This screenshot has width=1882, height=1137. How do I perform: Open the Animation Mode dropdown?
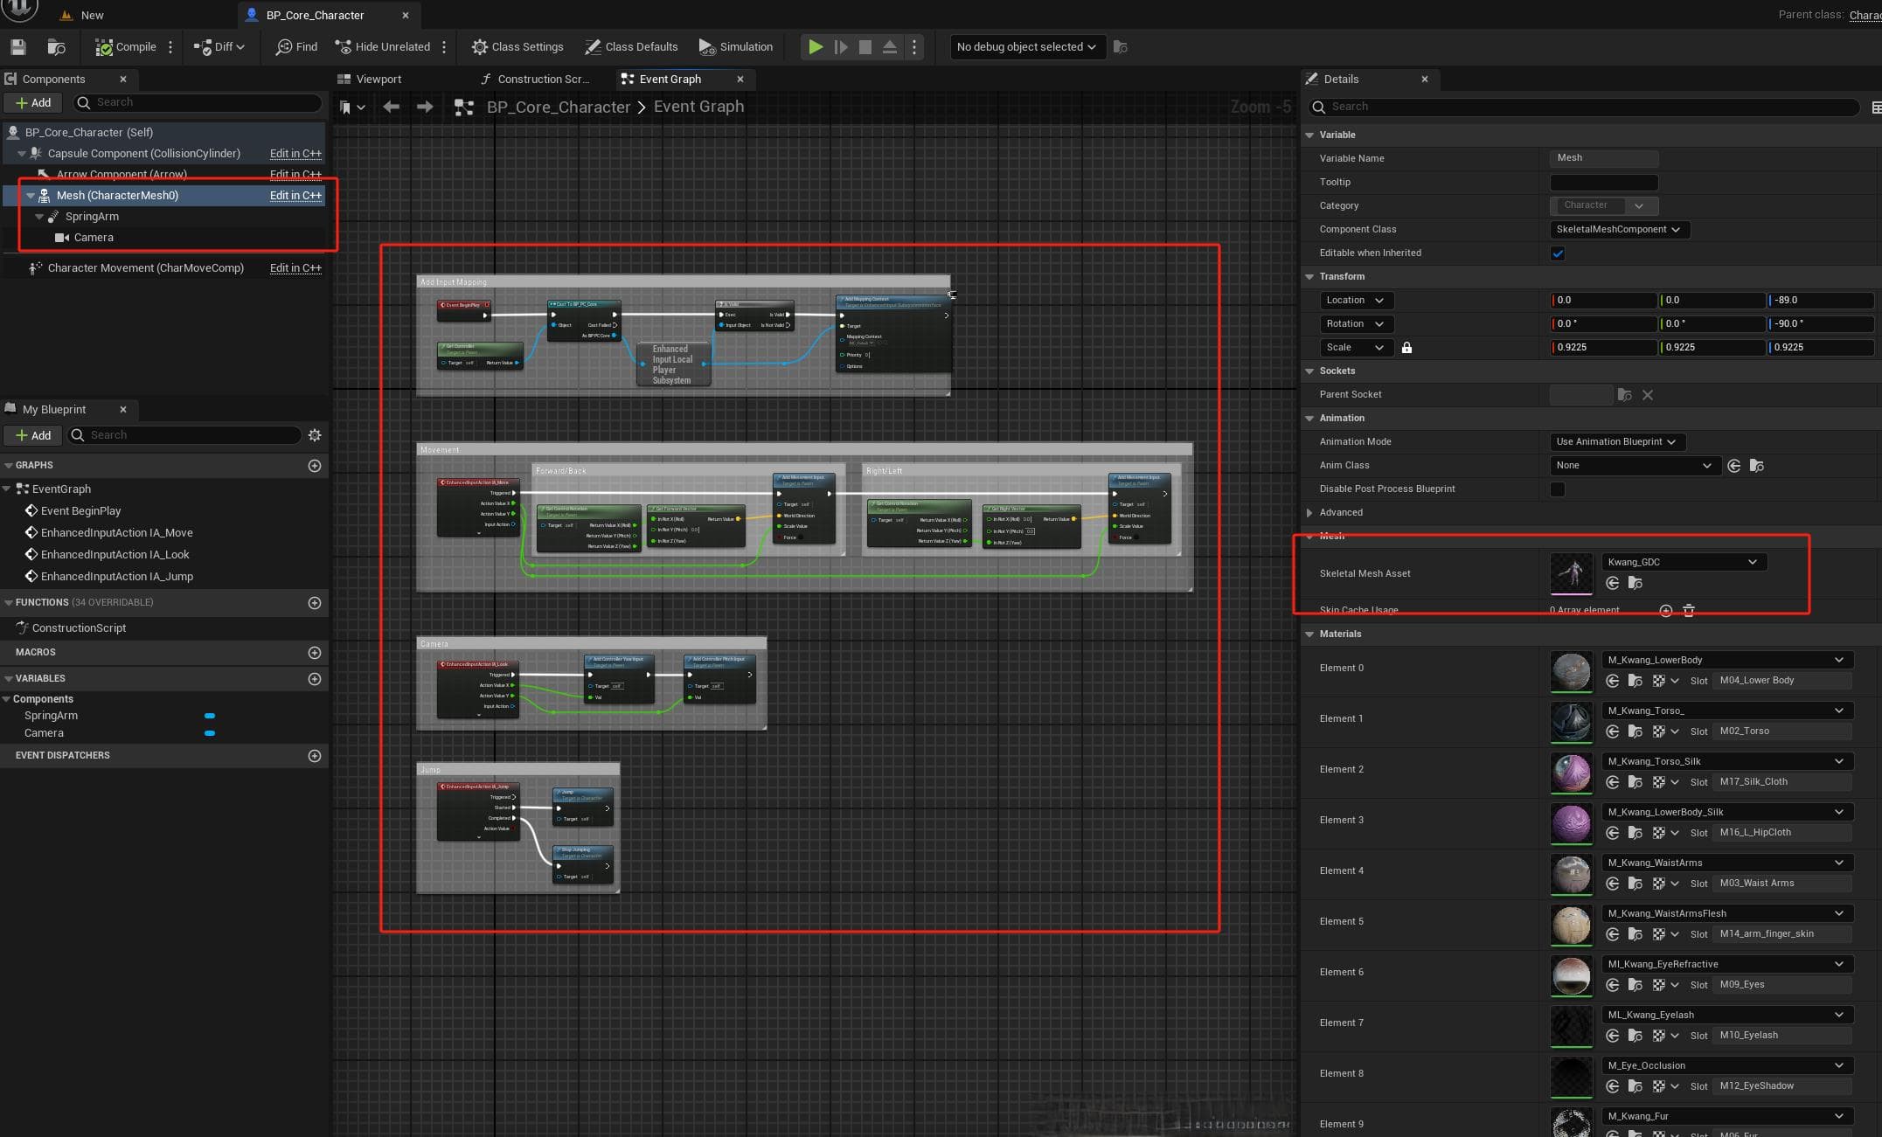pos(1617,442)
